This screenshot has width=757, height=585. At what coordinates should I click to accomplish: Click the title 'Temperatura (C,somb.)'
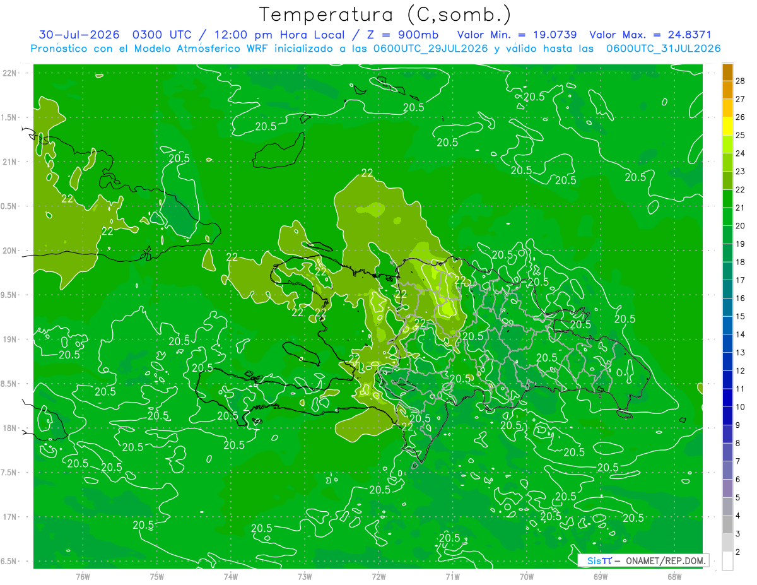pos(385,15)
